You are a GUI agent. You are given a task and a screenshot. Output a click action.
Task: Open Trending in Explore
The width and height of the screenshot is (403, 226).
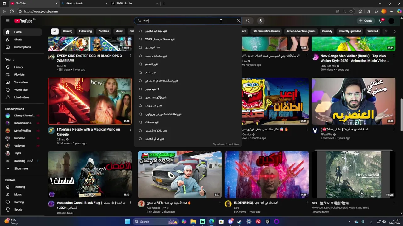pos(22,187)
